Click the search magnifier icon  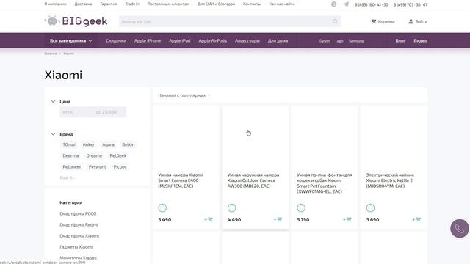[x=335, y=21]
